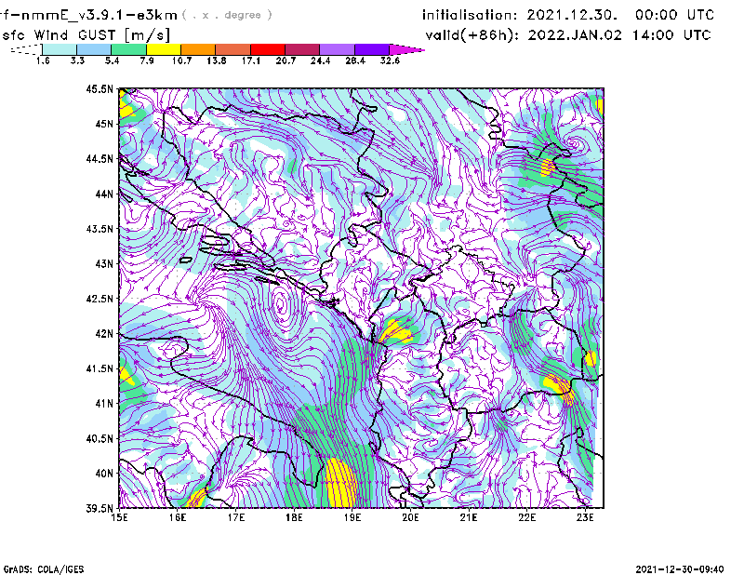Viewport: 744px width, 575px height.
Task: Click the 19E longitude axis label
Action: (x=352, y=517)
